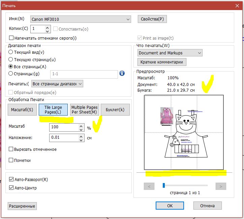The height and width of the screenshot is (219, 244).
Task: Click the страница 1 из 1 label
Action: pos(185,193)
